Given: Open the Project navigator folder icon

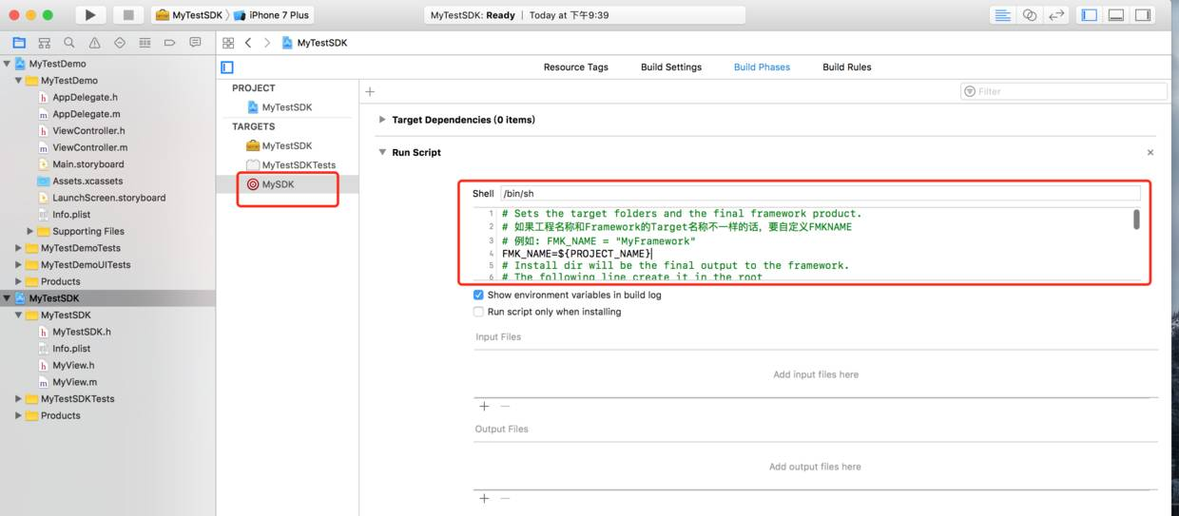Looking at the screenshot, I should [19, 43].
